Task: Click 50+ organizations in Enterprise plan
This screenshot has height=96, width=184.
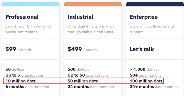Action: 146,75
